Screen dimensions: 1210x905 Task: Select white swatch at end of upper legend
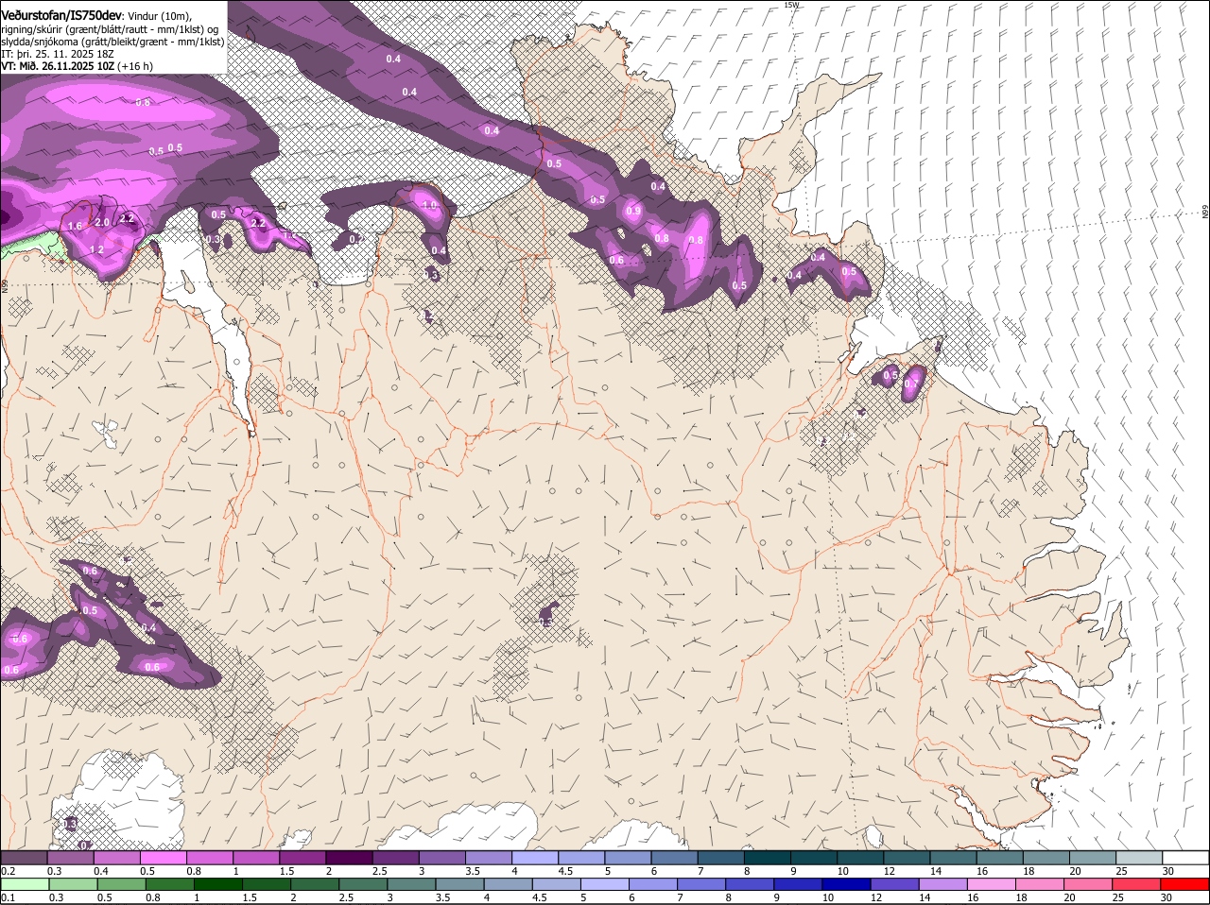coord(1185,857)
